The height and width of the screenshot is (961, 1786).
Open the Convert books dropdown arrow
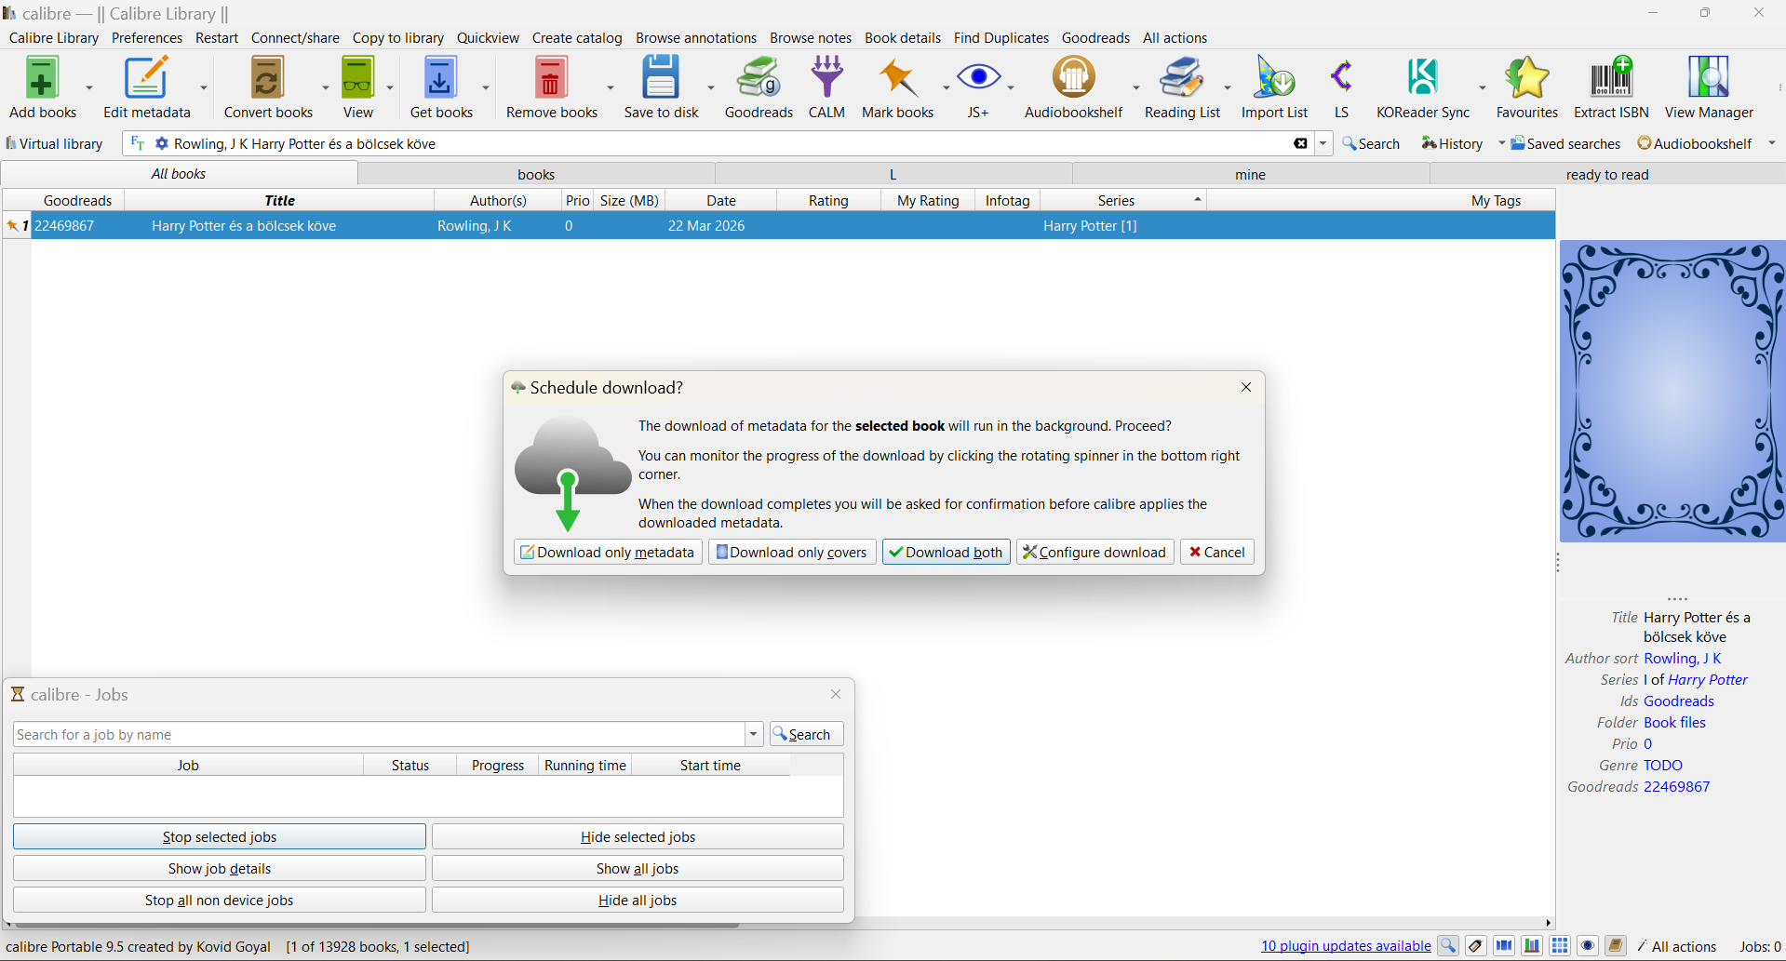(x=326, y=87)
